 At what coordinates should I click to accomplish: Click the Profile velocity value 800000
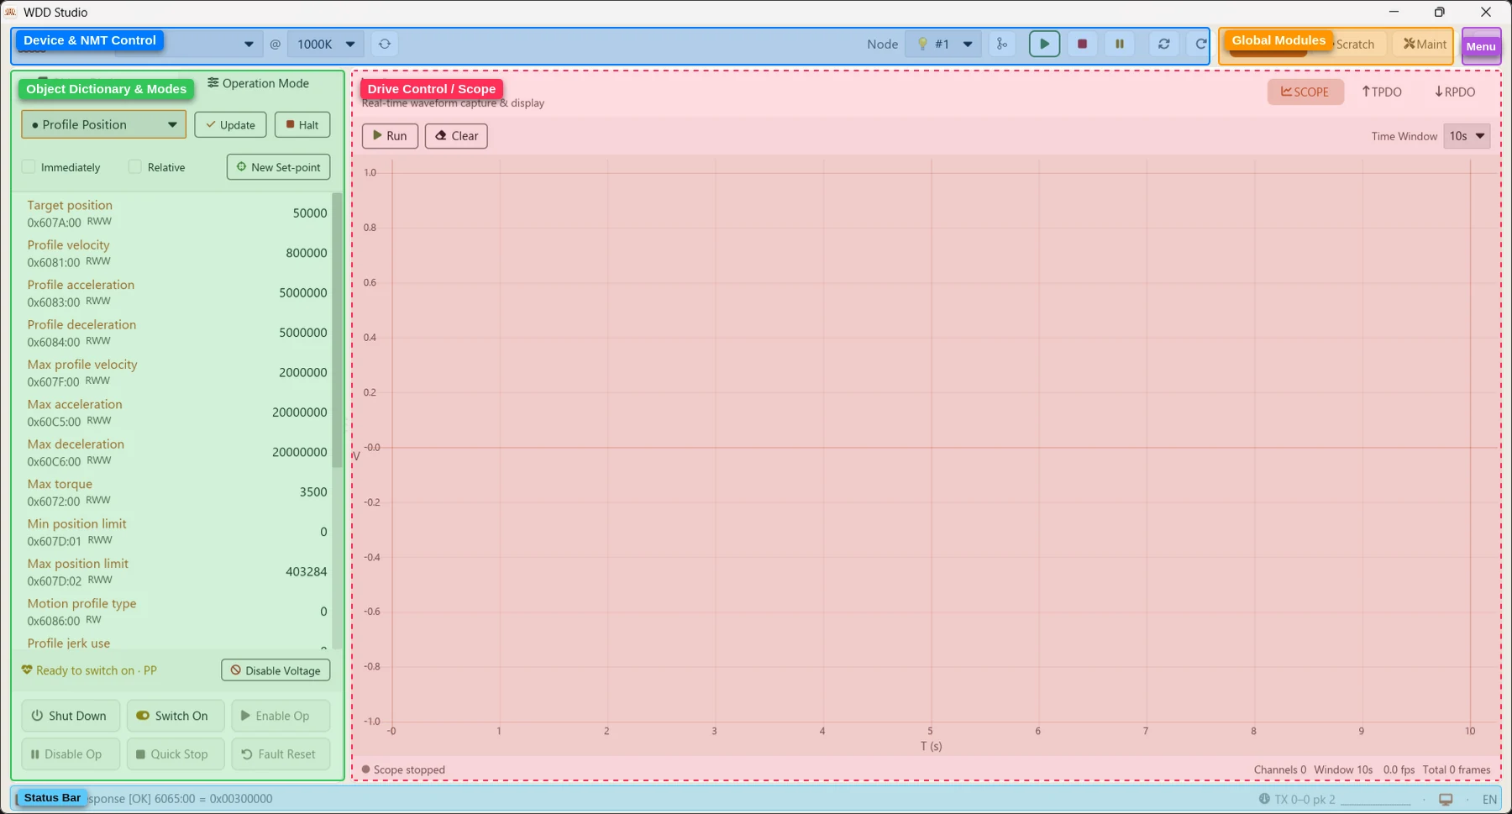[x=307, y=253]
